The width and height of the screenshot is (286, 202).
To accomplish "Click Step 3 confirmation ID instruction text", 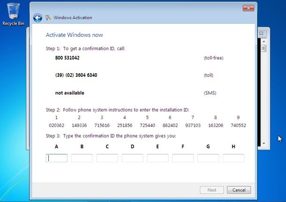I will click(111, 136).
